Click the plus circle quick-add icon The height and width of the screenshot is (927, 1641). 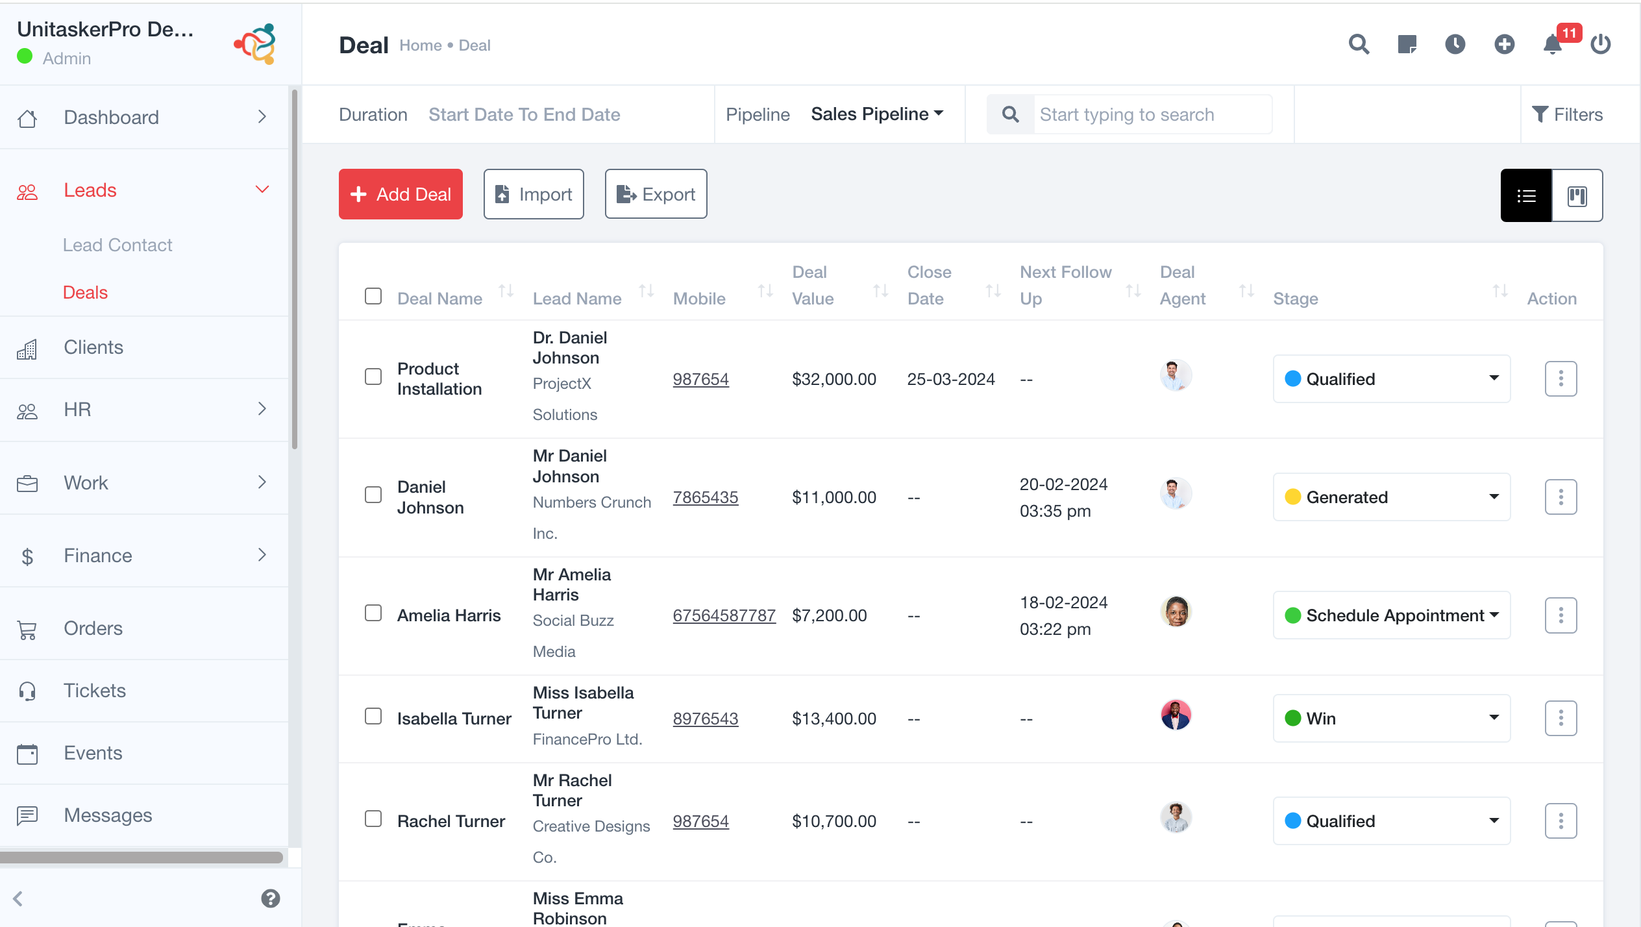1504,44
